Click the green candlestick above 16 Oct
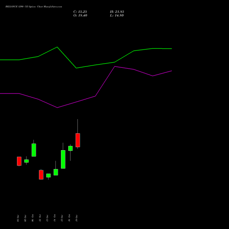The width and height of the screenshot is (229, 229). tap(71, 148)
